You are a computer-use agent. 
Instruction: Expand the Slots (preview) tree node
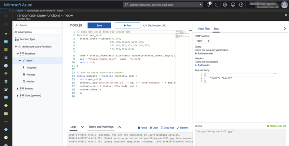[x=18, y=96]
